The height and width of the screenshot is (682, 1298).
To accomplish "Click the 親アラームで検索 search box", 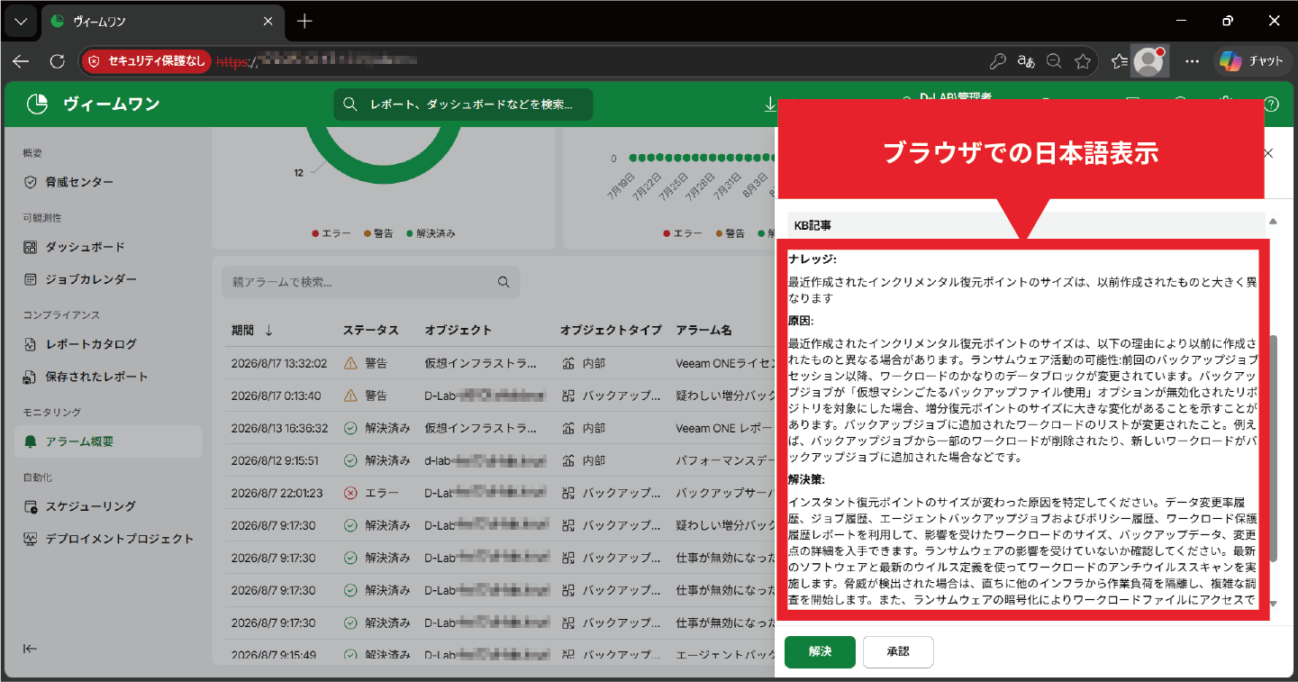I will coord(371,282).
